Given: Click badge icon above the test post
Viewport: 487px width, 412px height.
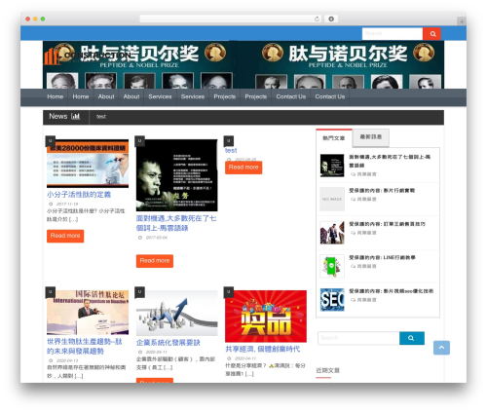Looking at the screenshot, I should (229, 141).
